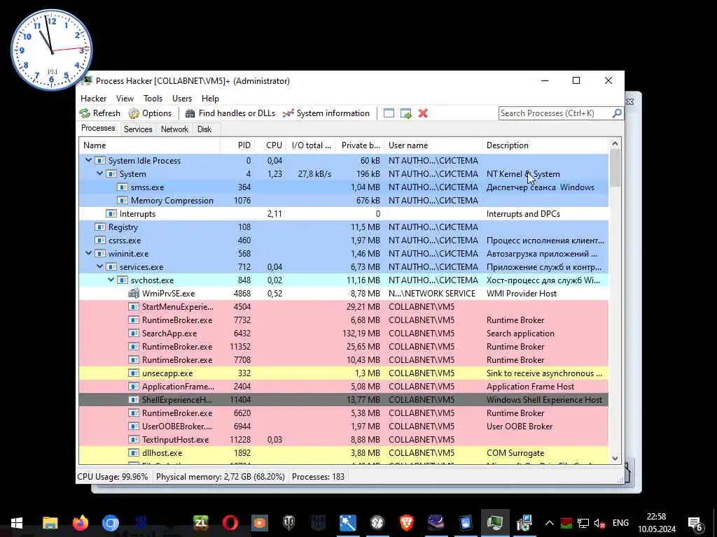This screenshot has height=537, width=717.
Task: Open the View menu
Action: tap(125, 99)
